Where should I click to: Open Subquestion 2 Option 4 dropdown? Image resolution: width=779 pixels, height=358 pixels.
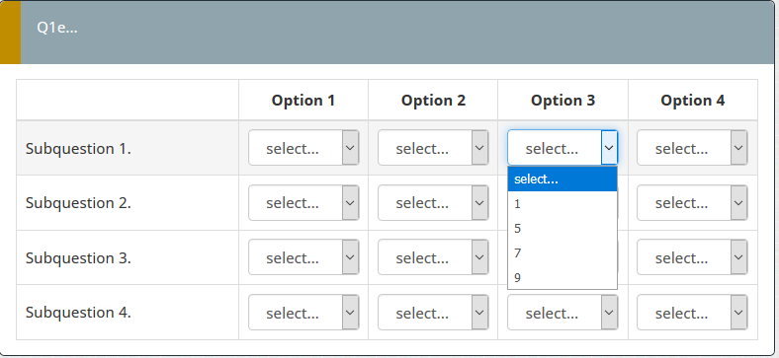(x=692, y=203)
